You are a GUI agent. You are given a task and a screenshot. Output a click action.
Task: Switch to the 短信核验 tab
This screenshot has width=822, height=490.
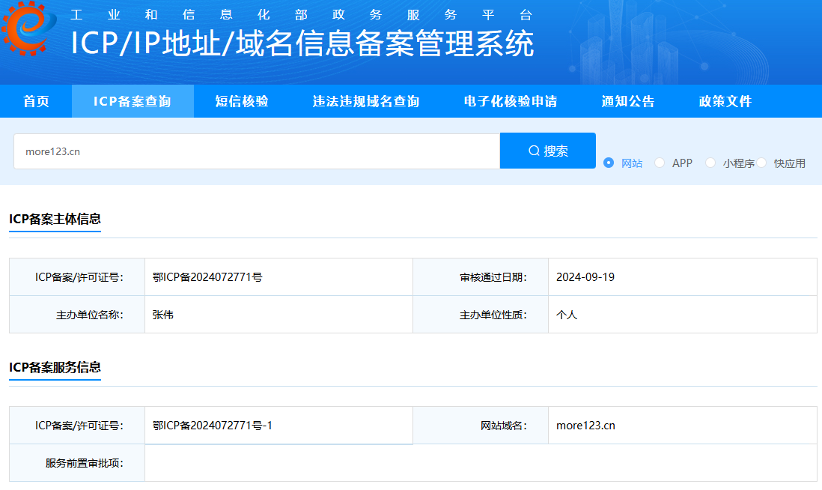click(x=242, y=102)
